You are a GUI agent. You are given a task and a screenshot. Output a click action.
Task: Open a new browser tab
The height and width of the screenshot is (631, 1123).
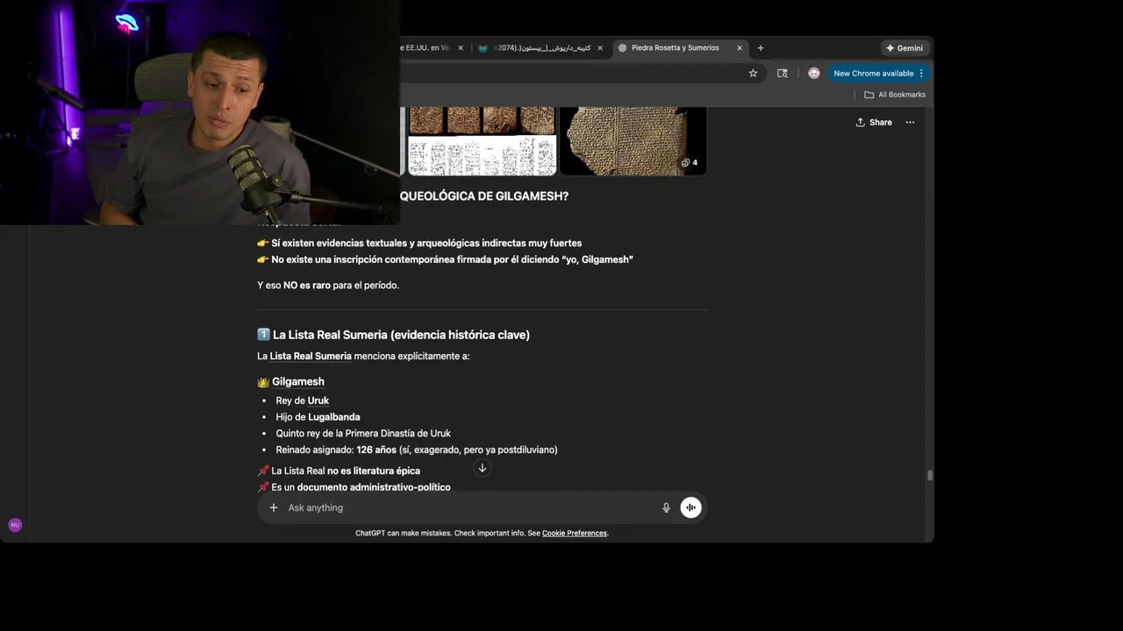(x=761, y=48)
